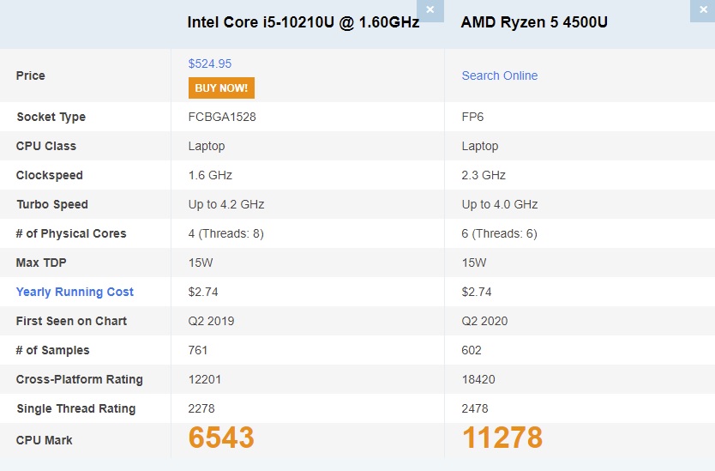Remove the AMD Ryzen 5 4500U column
Screen dimensions: 715x471
point(704,10)
